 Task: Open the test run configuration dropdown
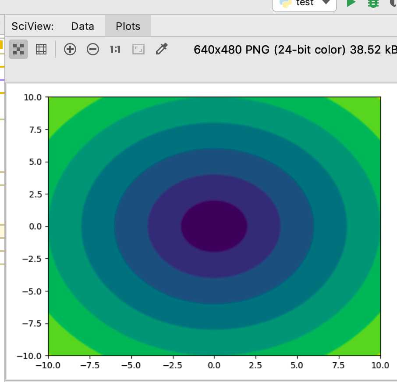[305, 4]
